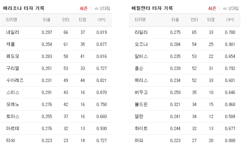Select batter 라일리 name

tap(141, 32)
